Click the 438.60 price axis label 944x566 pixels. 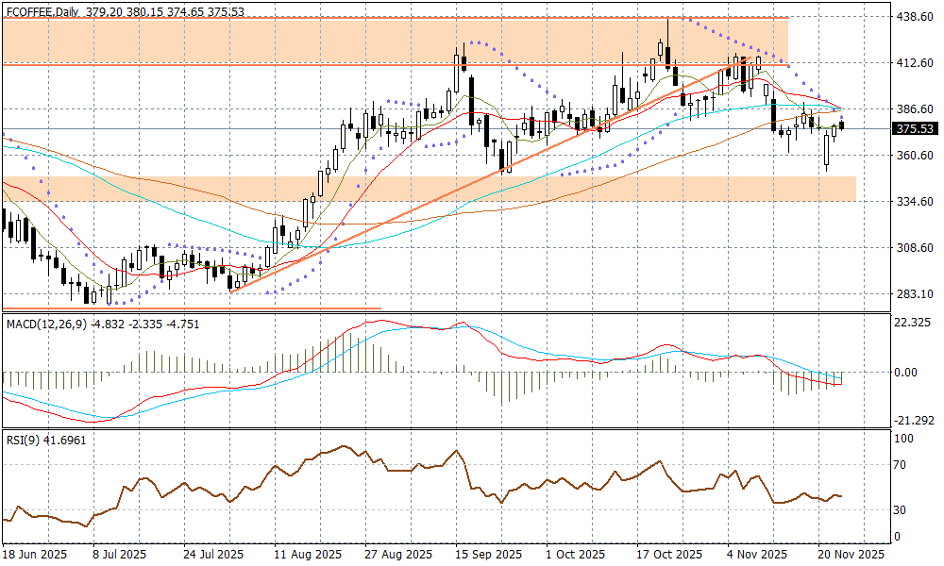pos(914,17)
